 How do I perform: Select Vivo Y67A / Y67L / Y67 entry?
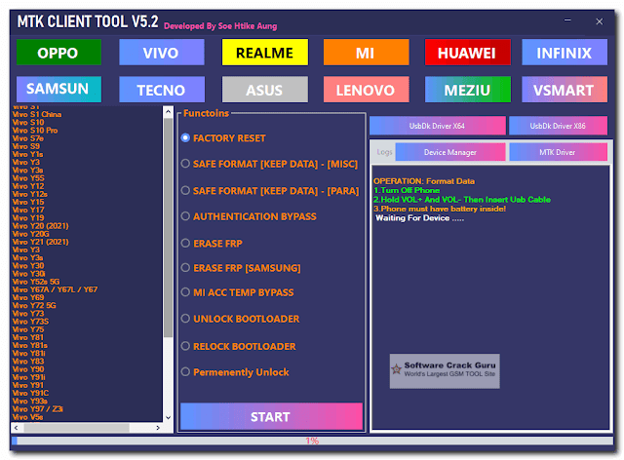pyautogui.click(x=55, y=289)
